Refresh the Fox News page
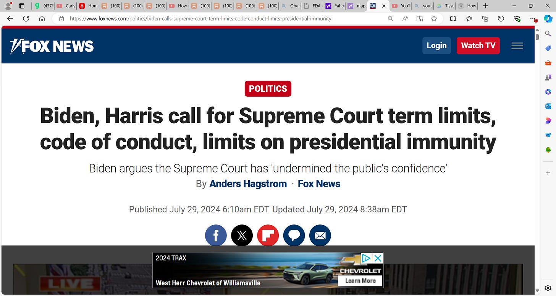 pos(26,19)
